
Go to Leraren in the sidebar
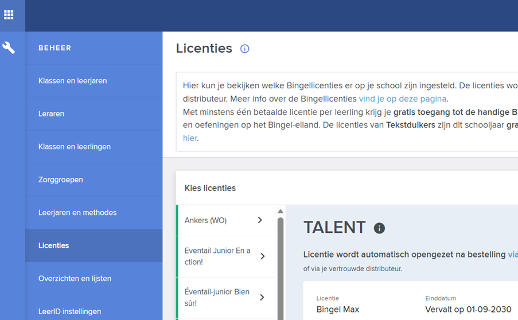pyautogui.click(x=51, y=114)
